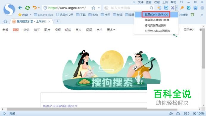Choose 将网页保存成图片 menu entry
Image resolution: width=206 pixels, height=116 pixels.
pos(156,26)
